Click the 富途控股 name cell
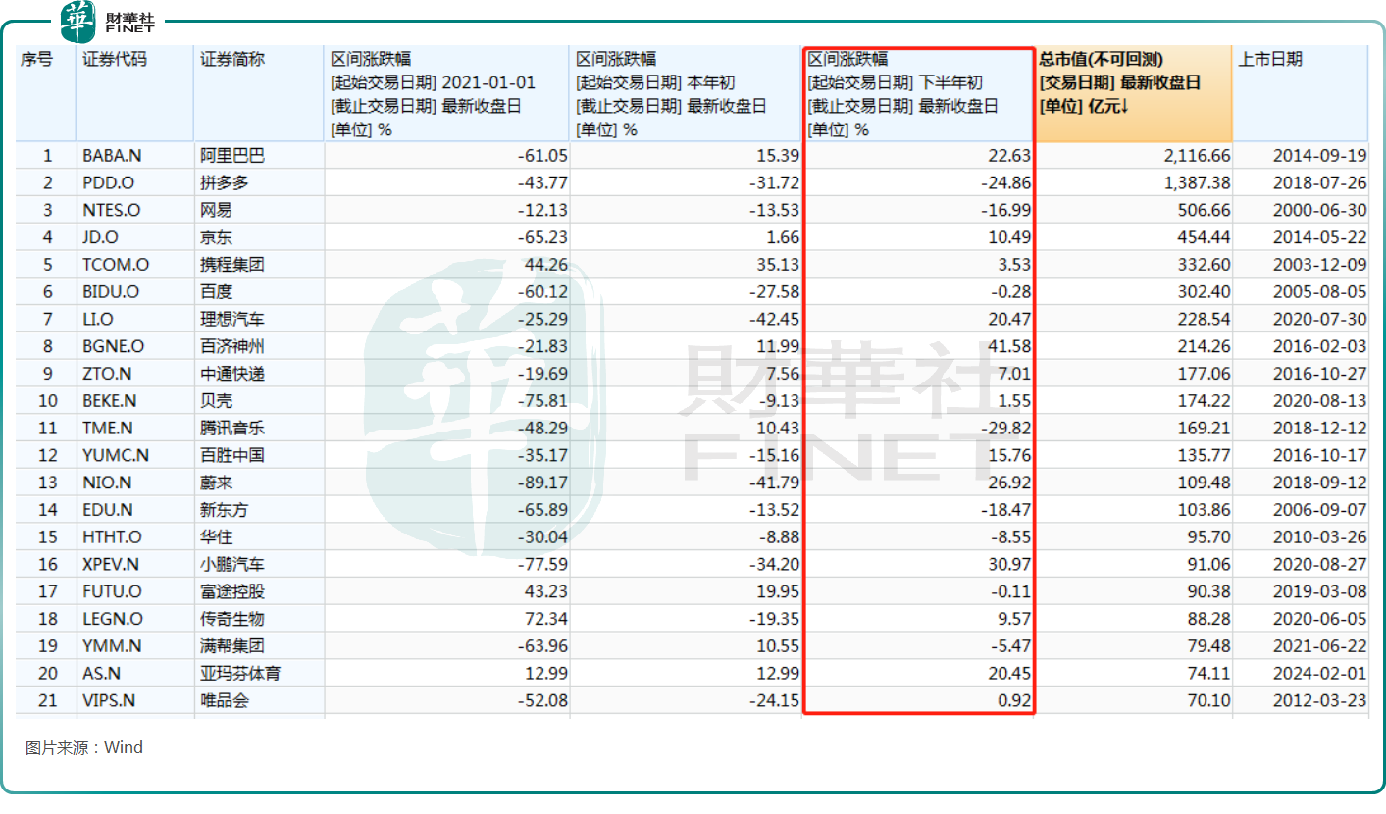The height and width of the screenshot is (814, 1386). [259, 591]
